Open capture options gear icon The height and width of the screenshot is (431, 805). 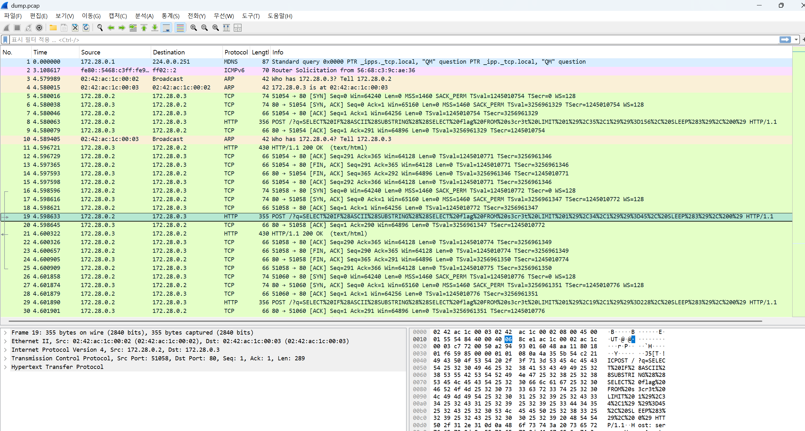coord(39,28)
